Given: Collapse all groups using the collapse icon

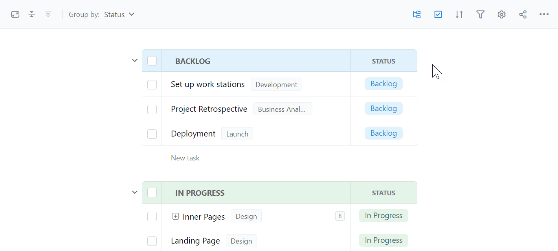Looking at the screenshot, I should (31, 14).
